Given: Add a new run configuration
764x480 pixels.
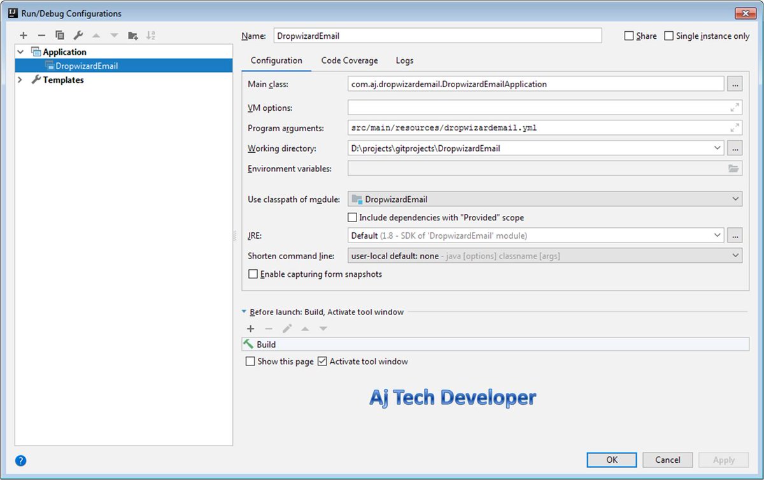Looking at the screenshot, I should (24, 35).
